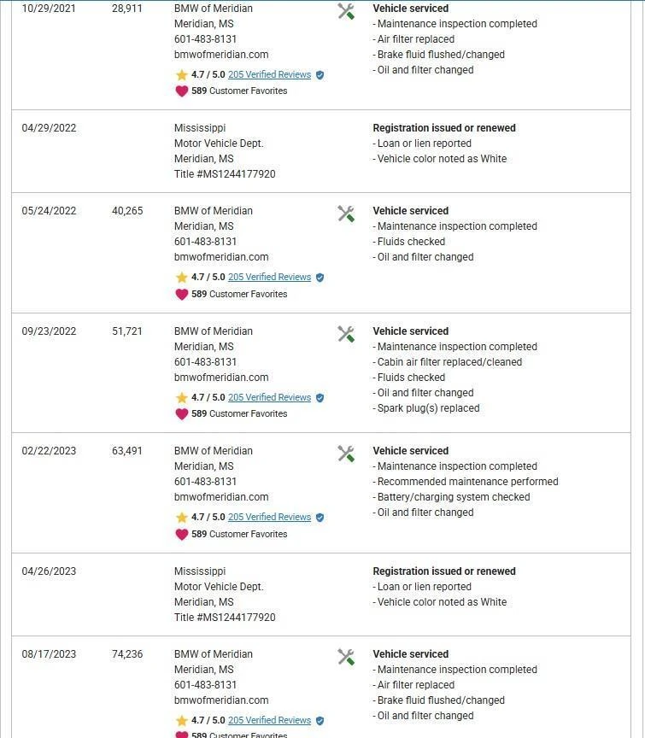Click the gold star rating icon in the 05/24/2022 entry

(x=181, y=278)
